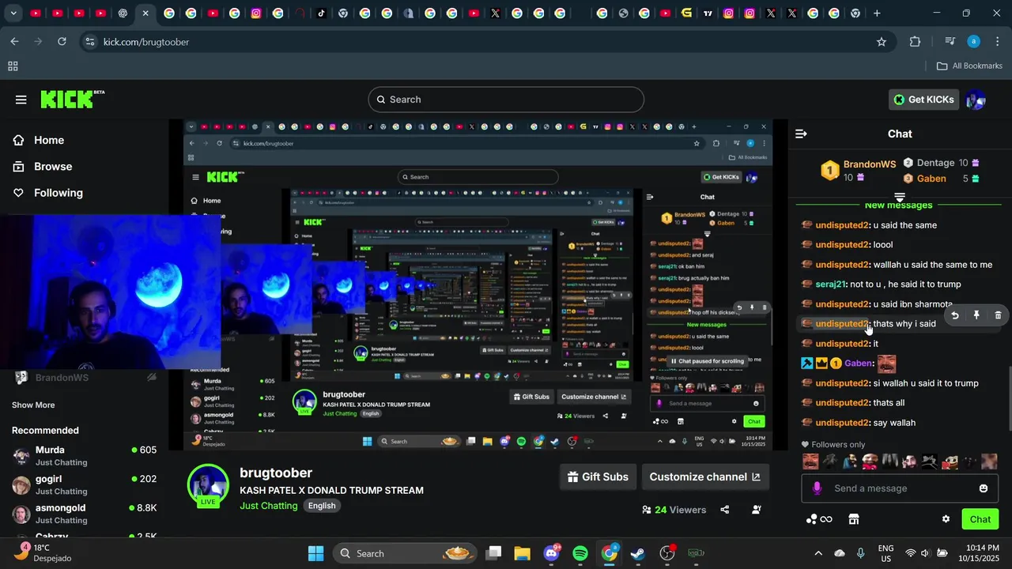Open chat settings gear icon
The image size is (1012, 569).
point(946,519)
